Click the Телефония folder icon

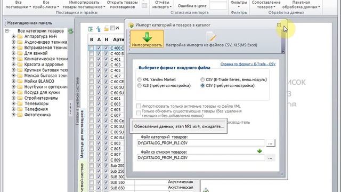(20, 109)
